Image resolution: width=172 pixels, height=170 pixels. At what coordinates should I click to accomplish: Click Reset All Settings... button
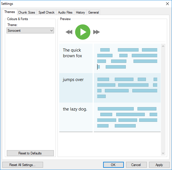click(23, 165)
